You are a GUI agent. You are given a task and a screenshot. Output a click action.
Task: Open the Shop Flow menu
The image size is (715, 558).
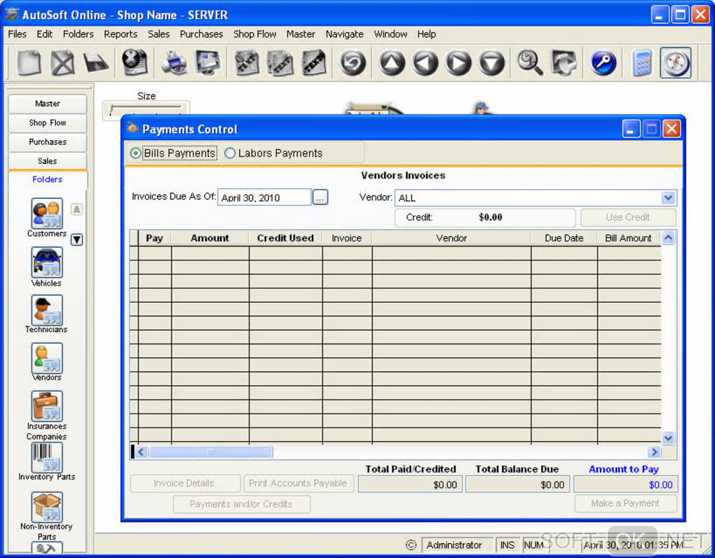coord(254,34)
